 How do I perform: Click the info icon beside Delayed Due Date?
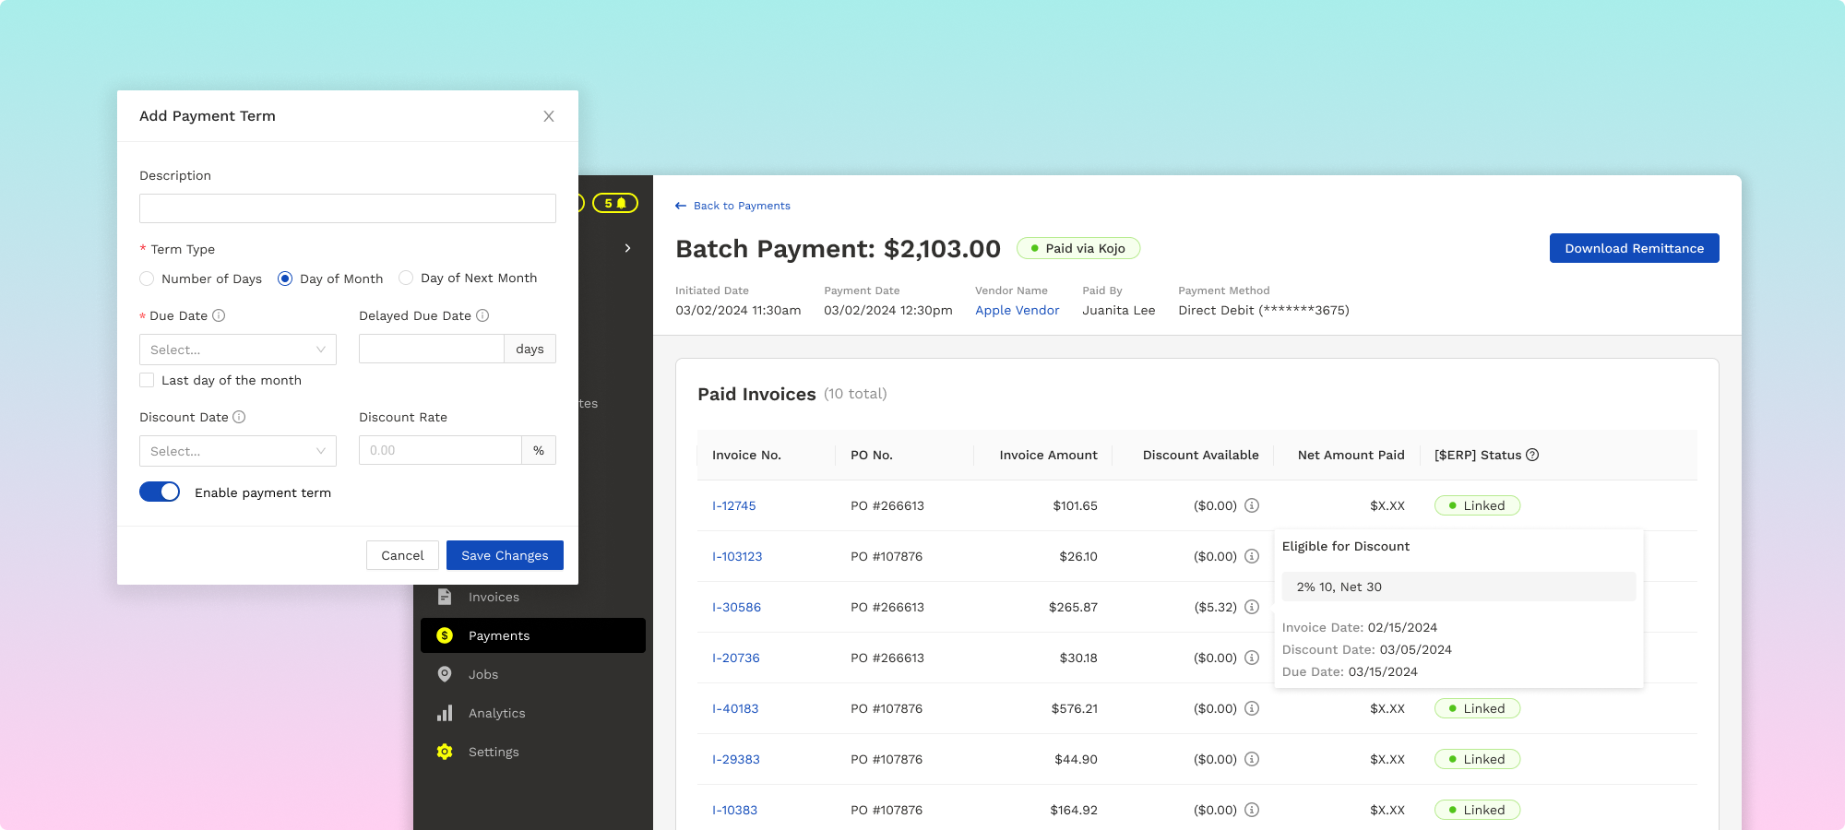482,315
